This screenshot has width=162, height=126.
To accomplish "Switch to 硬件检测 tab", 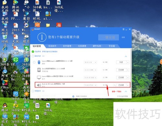I will click(x=97, y=46).
